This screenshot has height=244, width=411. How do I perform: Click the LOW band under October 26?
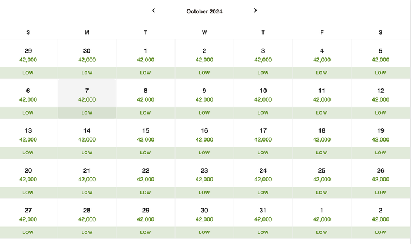coord(380,193)
